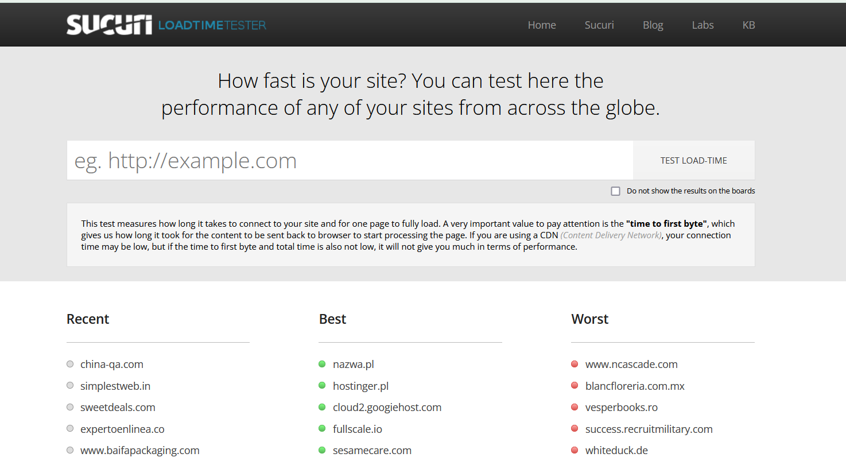Open the Sucuri nav item
Image resolution: width=846 pixels, height=465 pixels.
coord(599,25)
